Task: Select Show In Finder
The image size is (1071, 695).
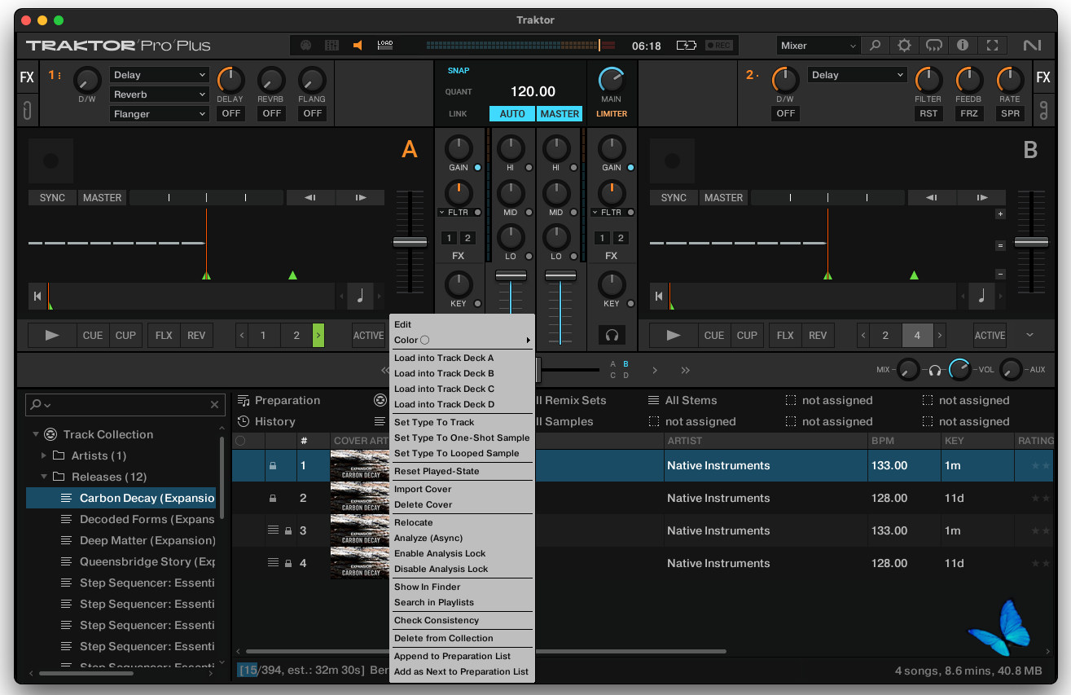Action: point(462,587)
